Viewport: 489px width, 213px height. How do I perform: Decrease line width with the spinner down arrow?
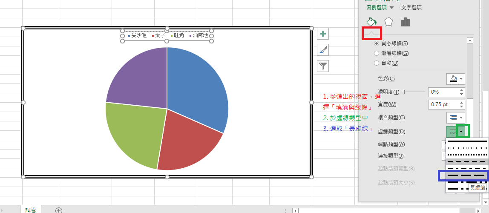coord(462,106)
